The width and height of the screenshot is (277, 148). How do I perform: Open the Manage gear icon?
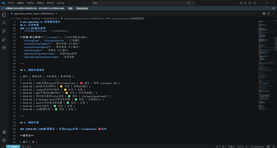click(4, 140)
